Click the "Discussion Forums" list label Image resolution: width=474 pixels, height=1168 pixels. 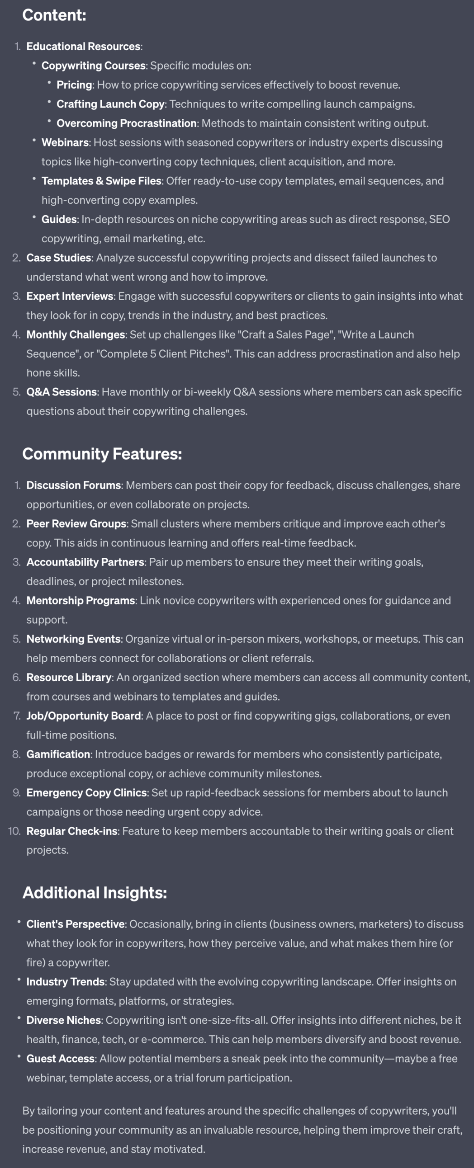click(73, 485)
